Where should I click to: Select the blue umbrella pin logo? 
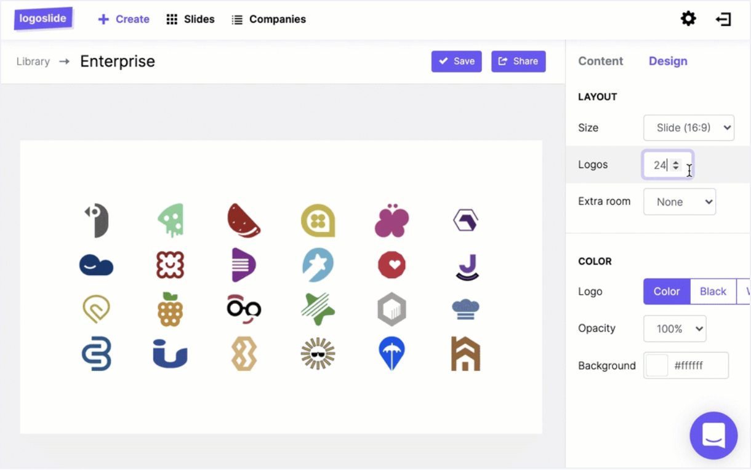tap(392, 354)
